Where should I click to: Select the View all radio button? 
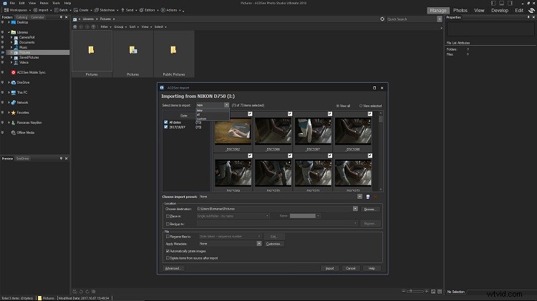click(x=338, y=106)
